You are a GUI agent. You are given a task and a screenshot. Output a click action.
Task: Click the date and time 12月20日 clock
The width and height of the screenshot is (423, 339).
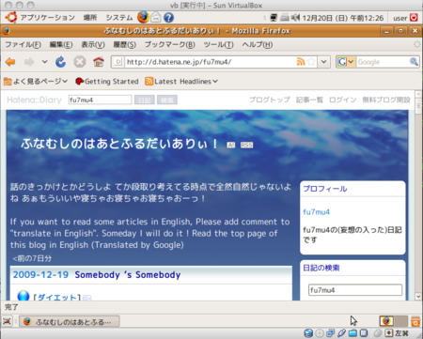(x=343, y=18)
